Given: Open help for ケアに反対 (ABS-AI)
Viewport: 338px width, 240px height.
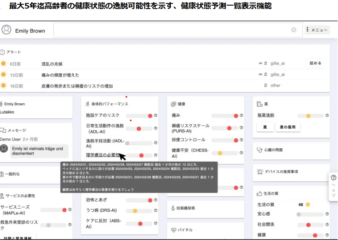Looking at the screenshot, I should (155, 223).
